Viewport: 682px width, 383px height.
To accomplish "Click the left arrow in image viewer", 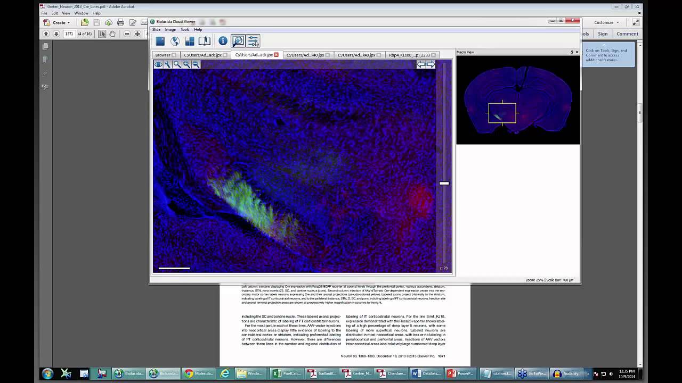I will (421, 64).
